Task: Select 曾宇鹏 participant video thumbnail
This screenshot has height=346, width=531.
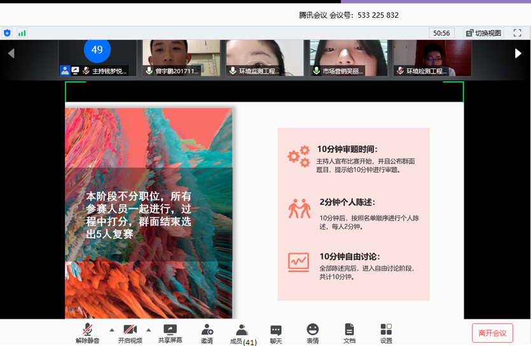Action: 181,58
